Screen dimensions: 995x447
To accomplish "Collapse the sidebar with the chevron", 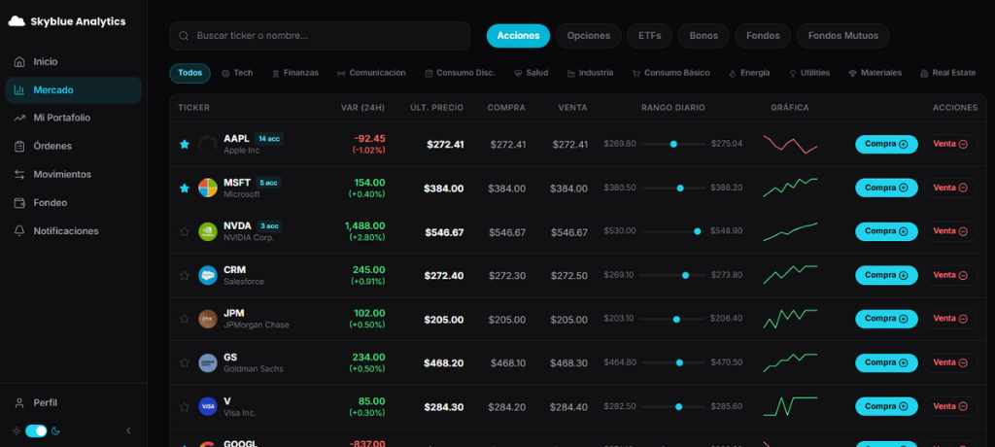I will click(x=129, y=431).
